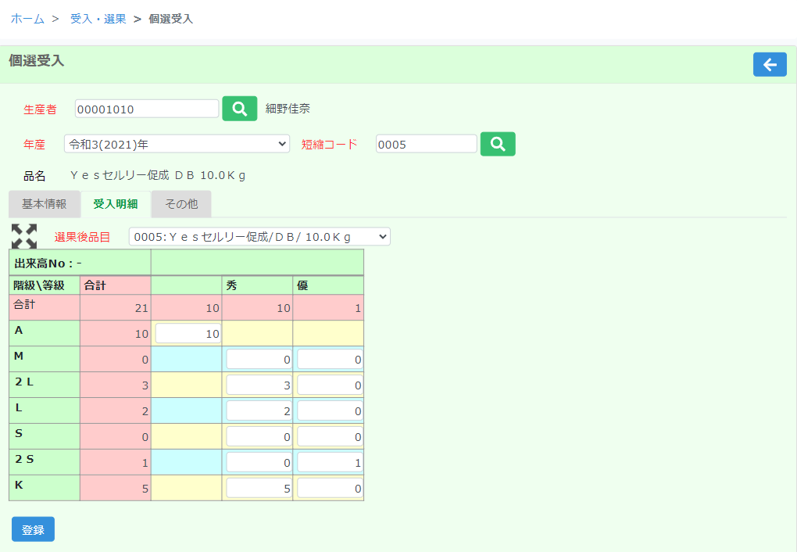Focus the L row 秀 input

point(259,411)
